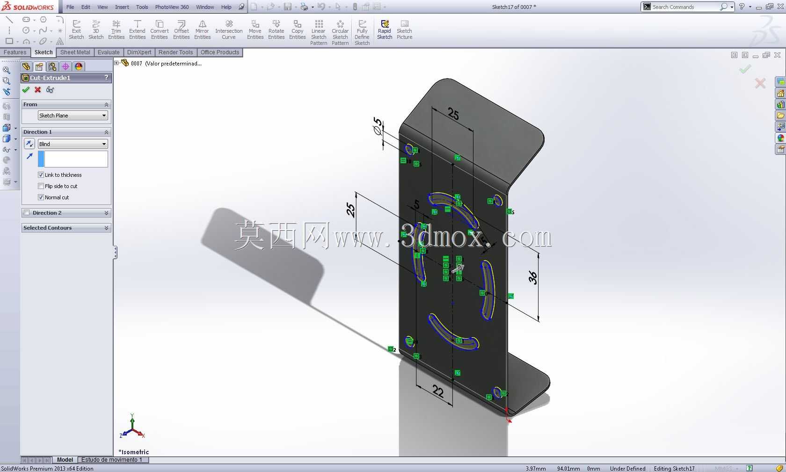Select the Extend Entities tool
The width and height of the screenshot is (786, 472).
coord(137,30)
